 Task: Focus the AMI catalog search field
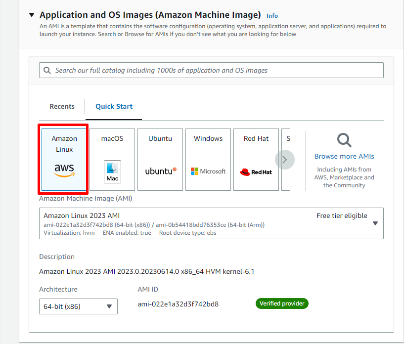point(218,70)
